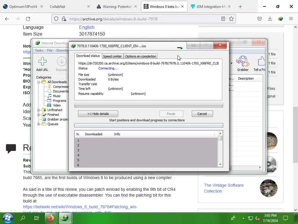Screen dimensions: 298x224
Task: Select the Programs category in IDM
Action: click(59, 101)
